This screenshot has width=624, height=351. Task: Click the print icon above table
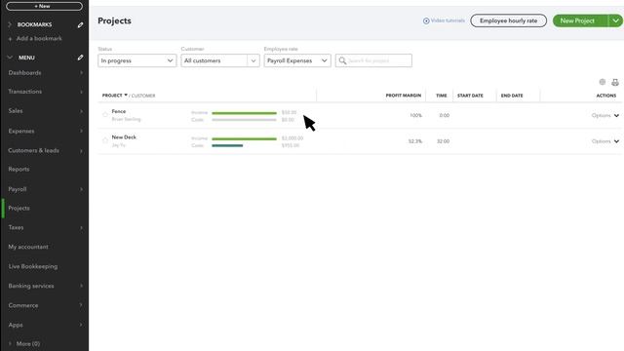615,82
